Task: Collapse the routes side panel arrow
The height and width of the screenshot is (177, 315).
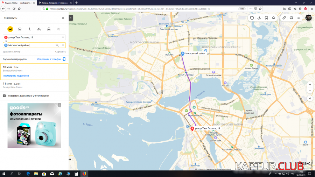Action: point(71,18)
